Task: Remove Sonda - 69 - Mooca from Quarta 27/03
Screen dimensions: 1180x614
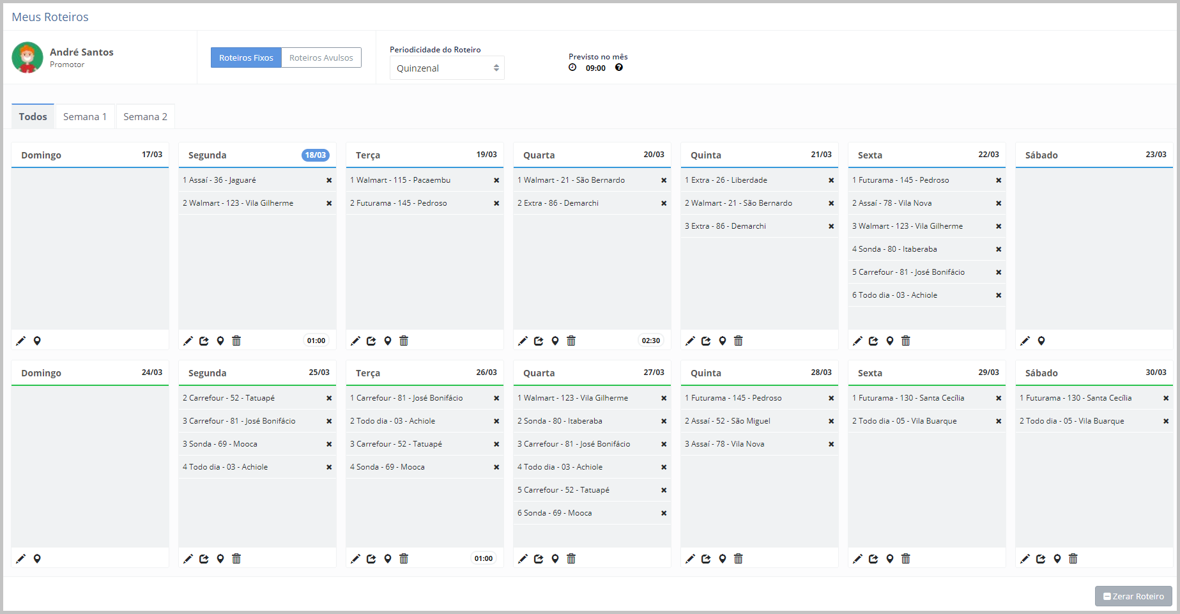Action: (664, 513)
